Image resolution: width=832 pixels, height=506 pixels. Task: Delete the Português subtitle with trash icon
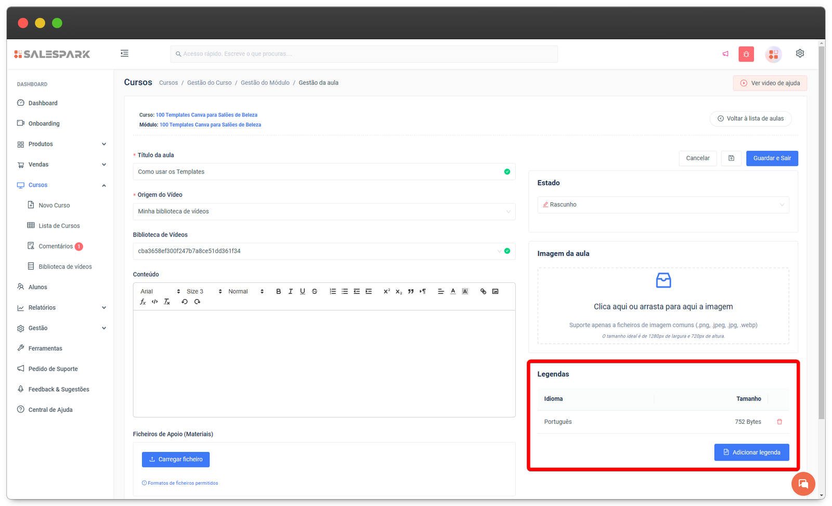point(779,422)
